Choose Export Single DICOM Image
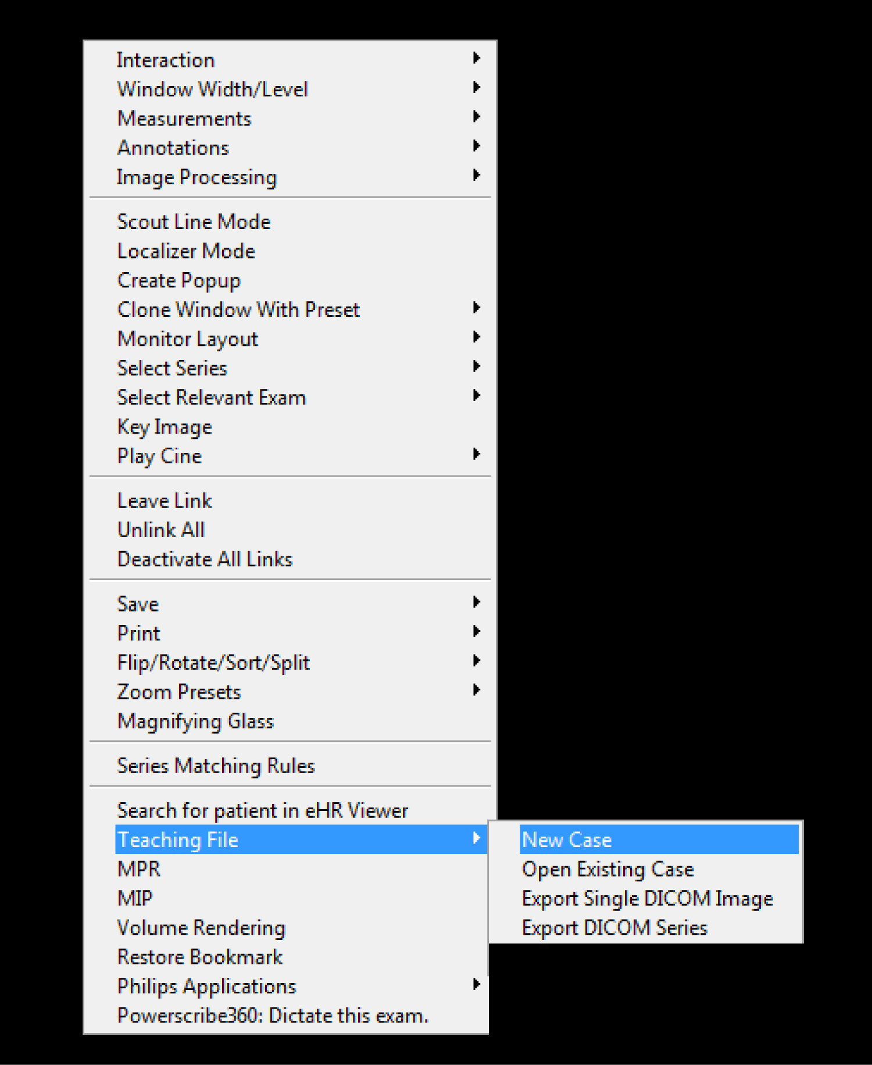 click(x=647, y=898)
